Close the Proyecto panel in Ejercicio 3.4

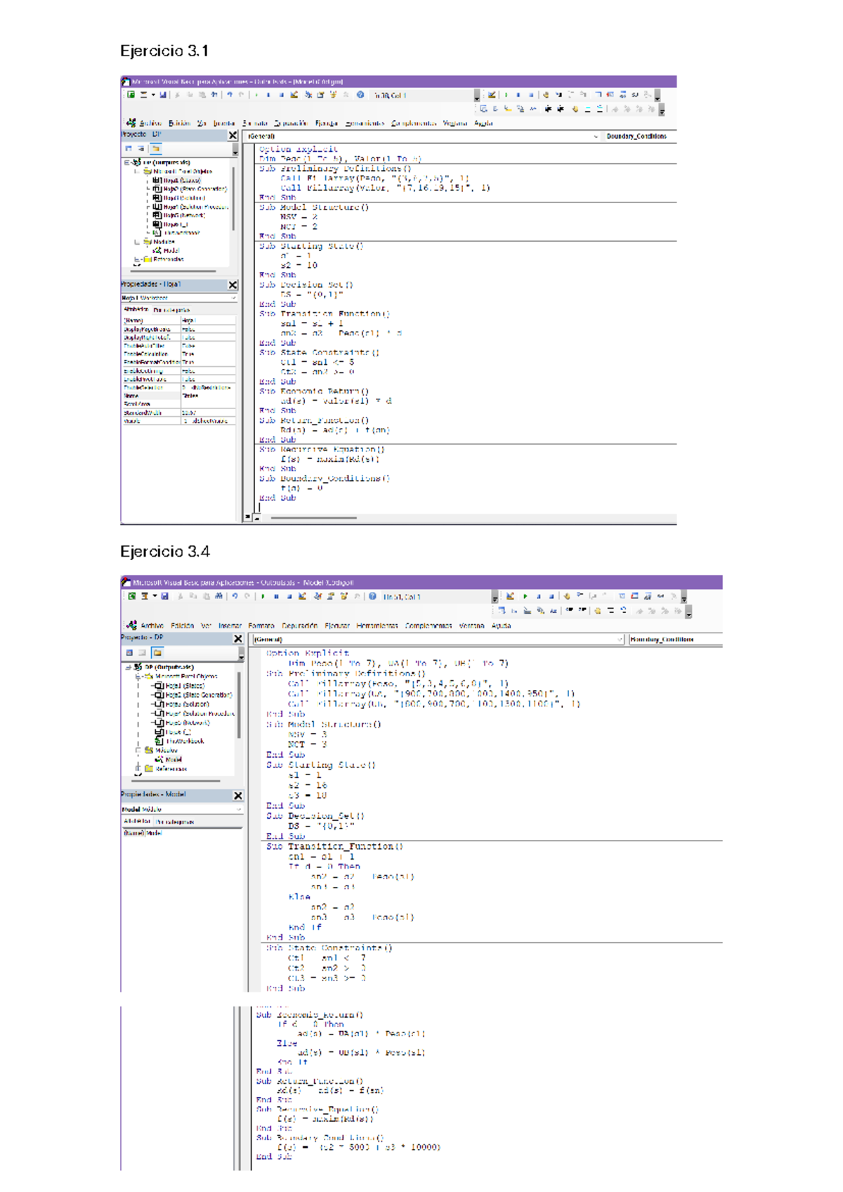pyautogui.click(x=237, y=639)
